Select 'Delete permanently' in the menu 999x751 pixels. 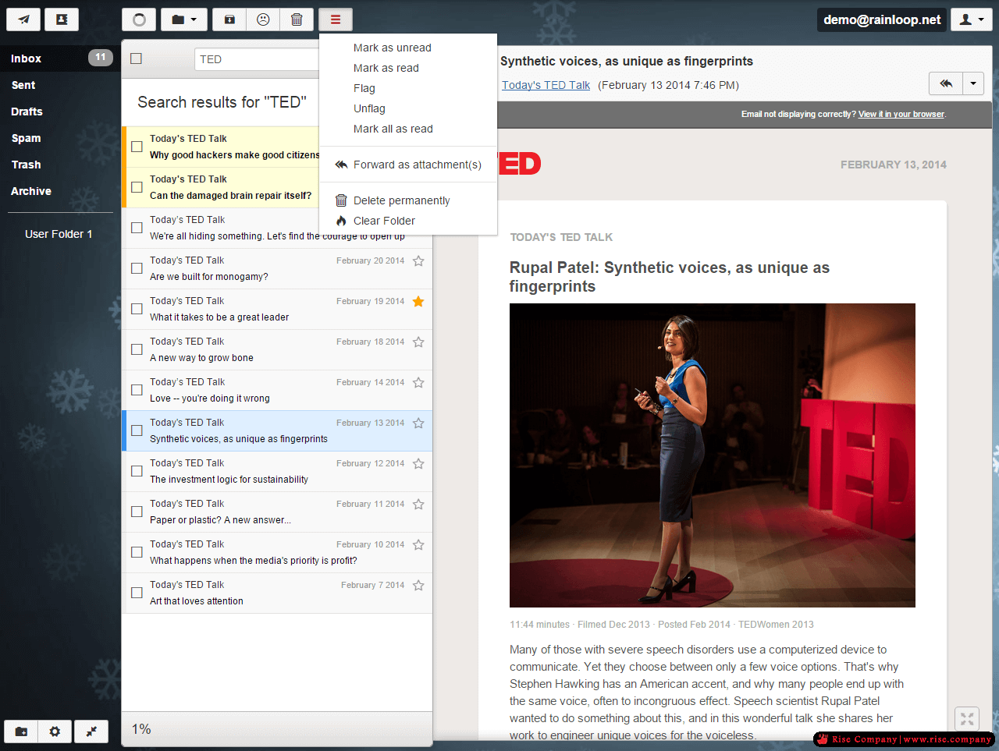coord(408,200)
